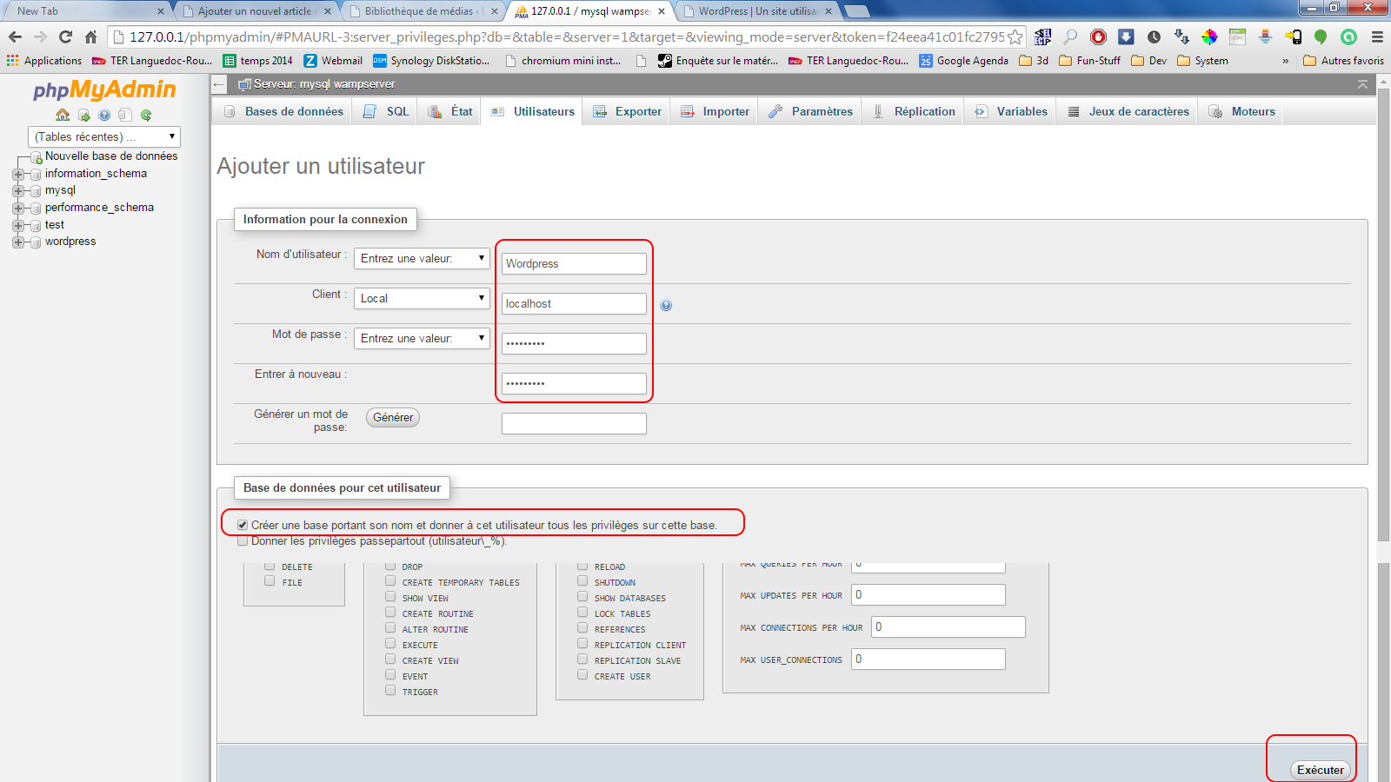This screenshot has height=782, width=1391.
Task: Open the magnifier extension in Chrome toolbar
Action: [1070, 36]
